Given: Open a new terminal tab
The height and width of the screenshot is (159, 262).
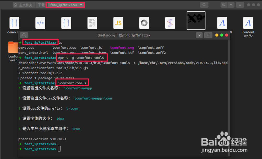Looking at the screenshot, I should pos(199,35).
